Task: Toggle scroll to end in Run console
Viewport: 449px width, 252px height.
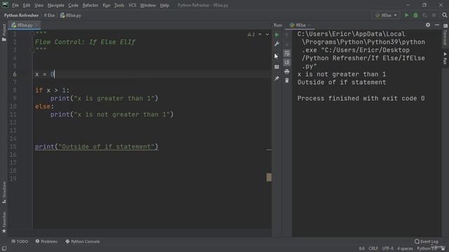Action: [287, 62]
